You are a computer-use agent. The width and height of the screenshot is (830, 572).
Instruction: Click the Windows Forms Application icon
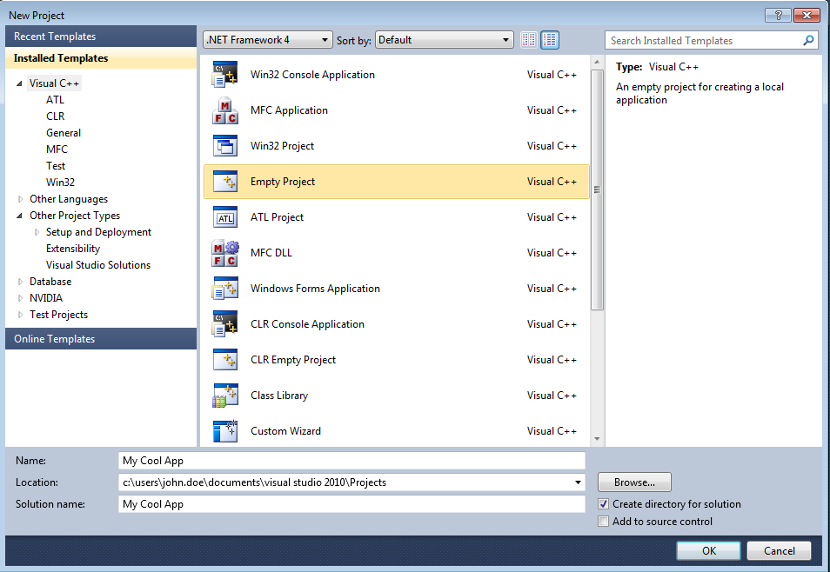[x=224, y=289]
